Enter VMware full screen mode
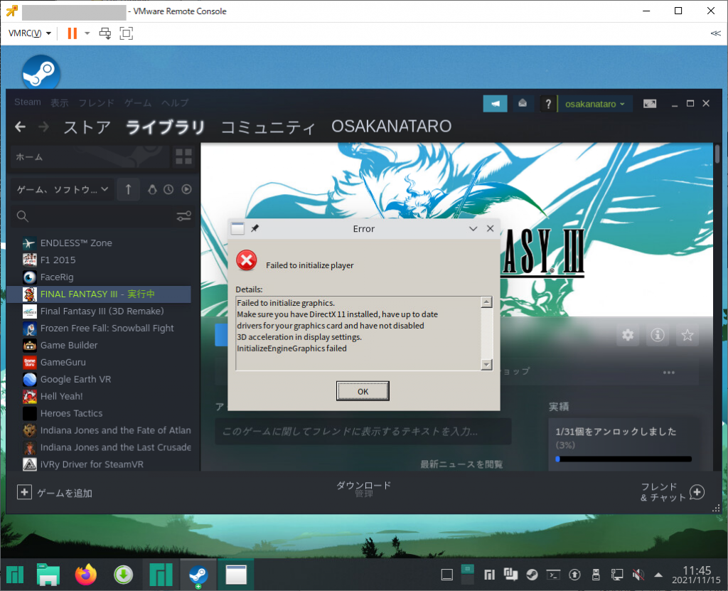Image resolution: width=728 pixels, height=591 pixels. click(127, 33)
